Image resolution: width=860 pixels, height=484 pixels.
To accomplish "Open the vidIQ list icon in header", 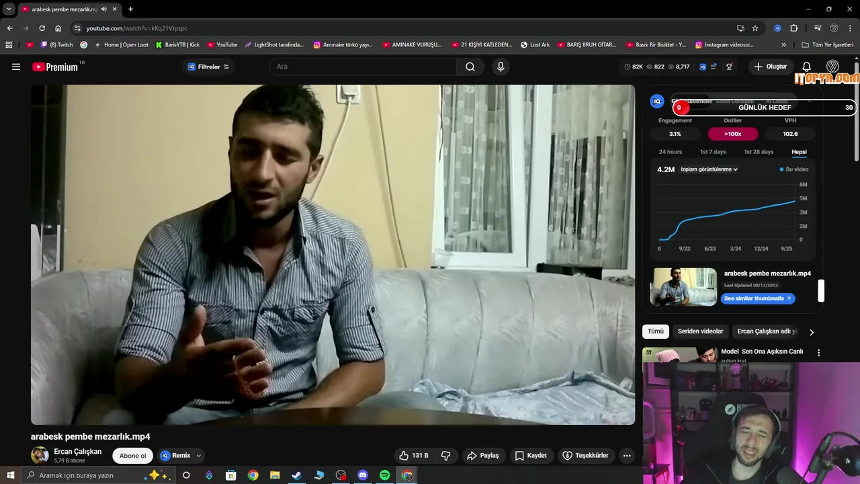I will click(714, 67).
